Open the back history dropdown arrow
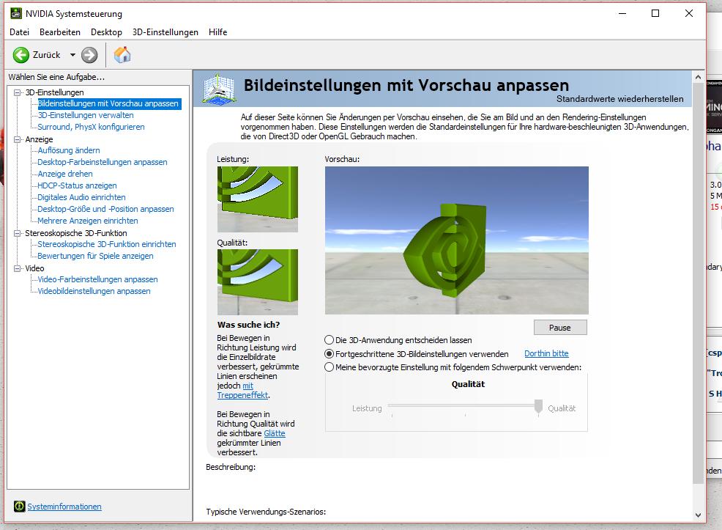Viewport: 722px width, 530px height. 72,55
